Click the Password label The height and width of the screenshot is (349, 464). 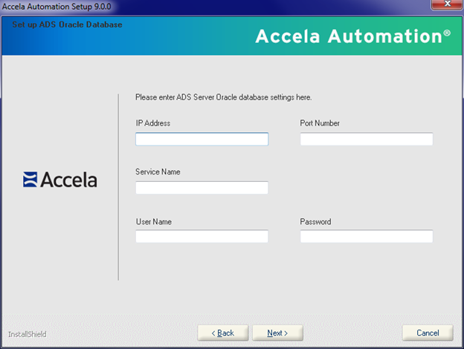click(315, 221)
